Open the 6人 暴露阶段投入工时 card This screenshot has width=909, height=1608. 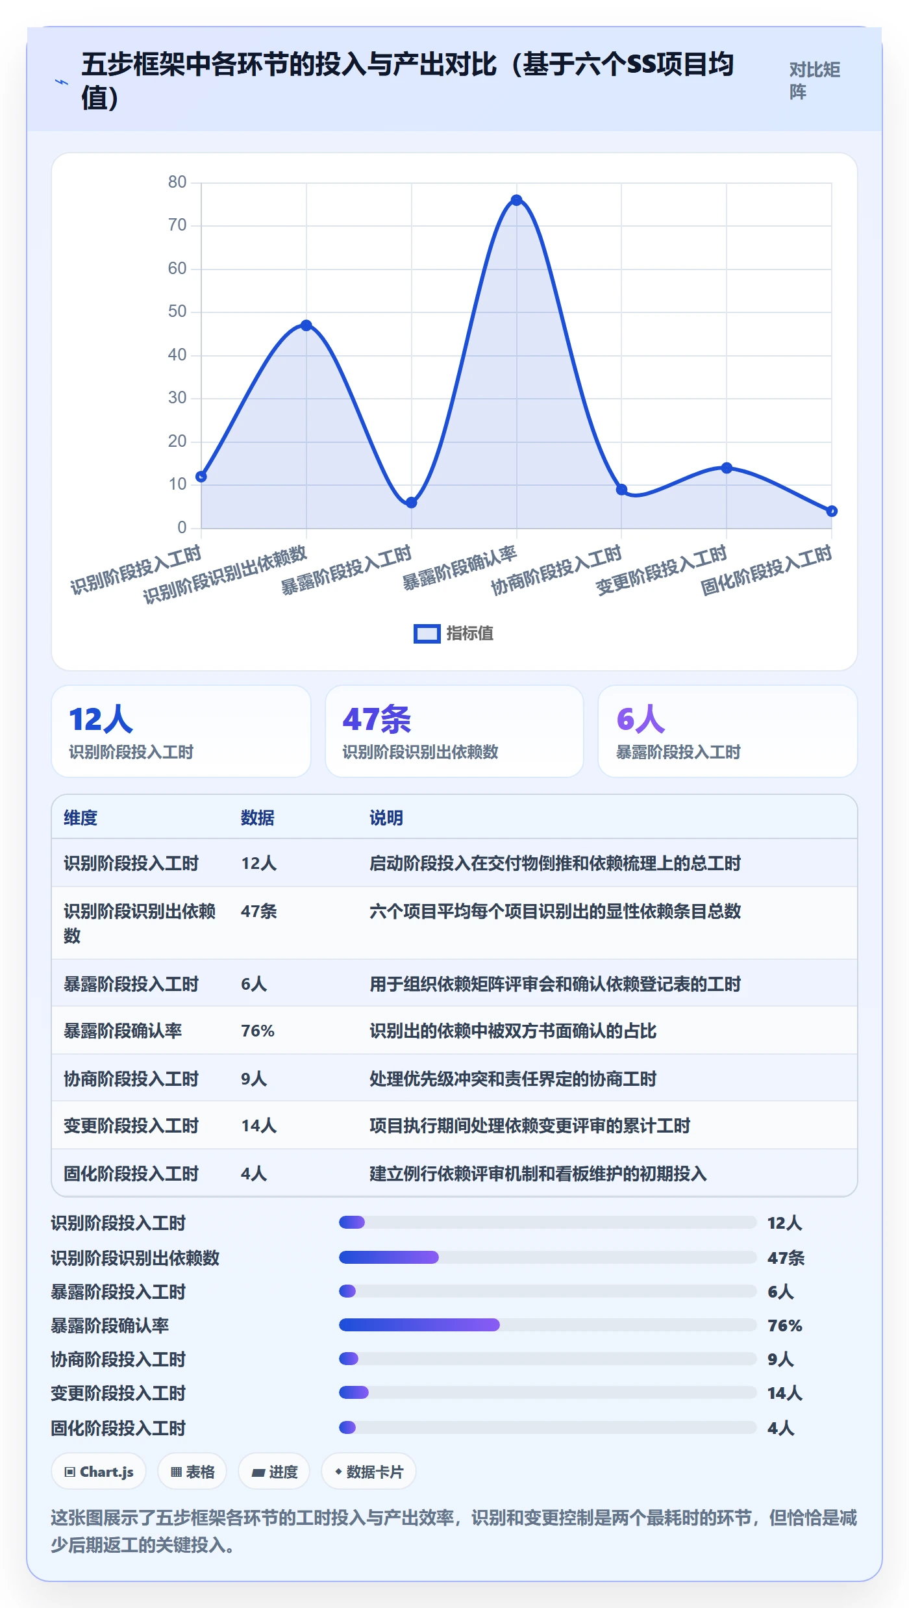pyautogui.click(x=728, y=731)
